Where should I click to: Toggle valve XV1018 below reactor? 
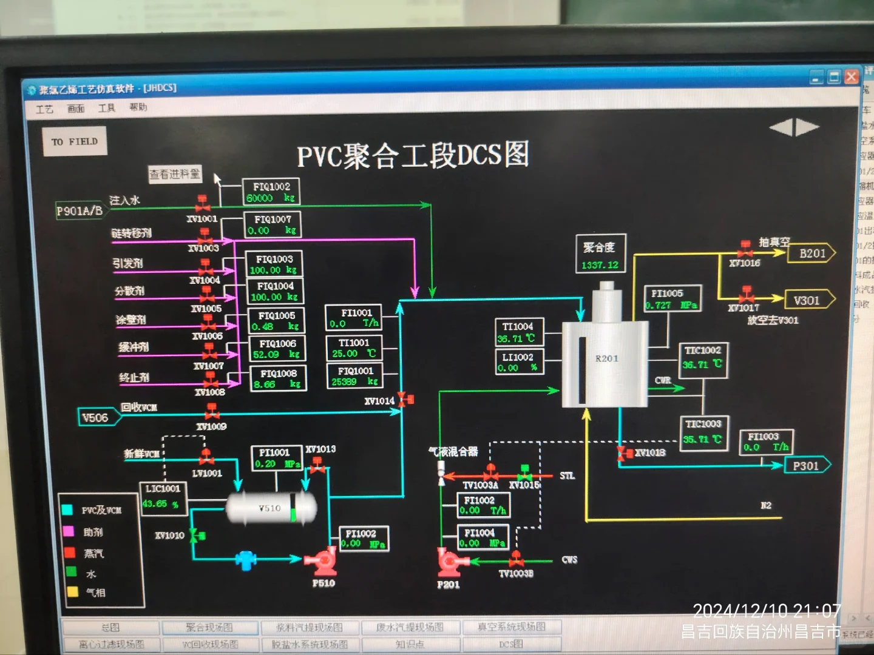[x=620, y=452]
